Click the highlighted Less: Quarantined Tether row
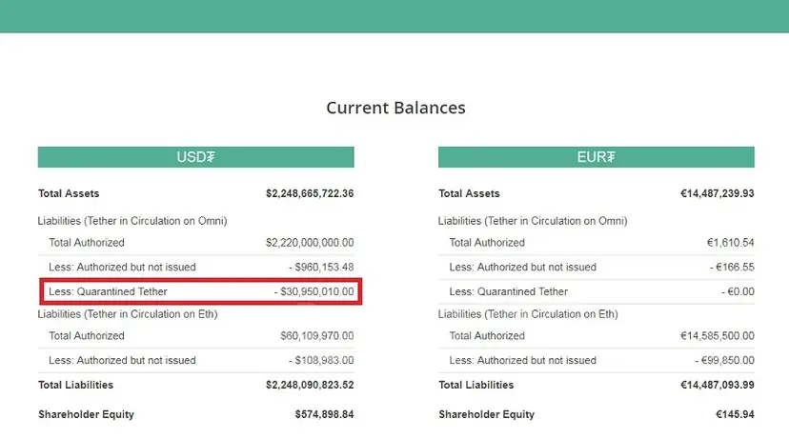 [201, 291]
